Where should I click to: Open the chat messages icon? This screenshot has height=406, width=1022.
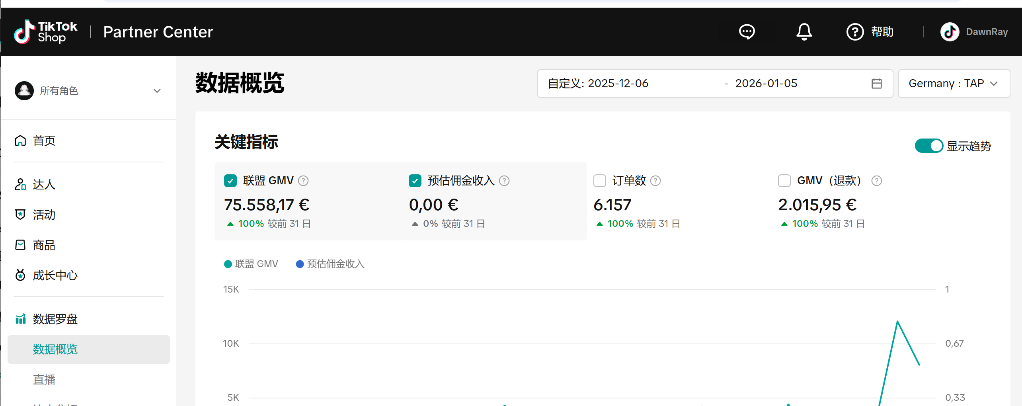(747, 32)
